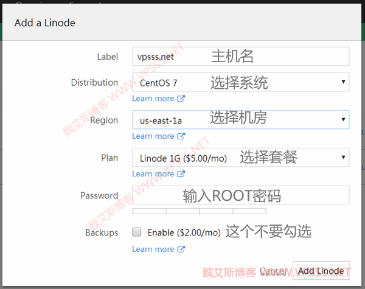365x289 pixels.
Task: Open Learn more link under Backups
Action: point(153,249)
